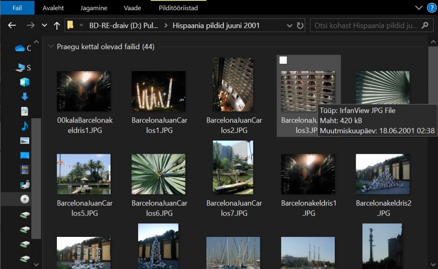Image resolution: width=438 pixels, height=269 pixels.
Task: Click 'Praegu kettal olevad failid (44)' header
Action: coord(105,46)
